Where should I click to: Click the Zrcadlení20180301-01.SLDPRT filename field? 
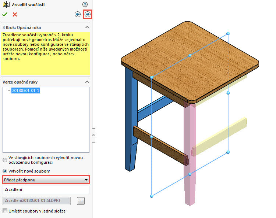36,201
